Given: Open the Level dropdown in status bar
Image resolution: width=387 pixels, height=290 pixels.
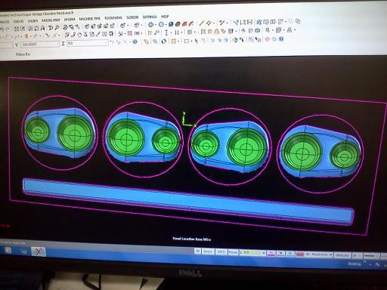Looking at the screenshot, I should pyautogui.click(x=330, y=255).
